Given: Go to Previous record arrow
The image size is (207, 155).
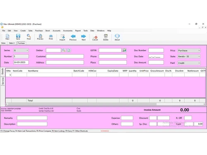Looking at the screenshot, I should 73,37.
